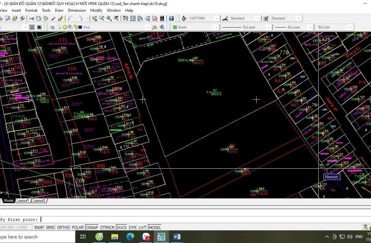Click the Help question mark icon
Screen dimensions: 371x243
[x=171, y=18]
